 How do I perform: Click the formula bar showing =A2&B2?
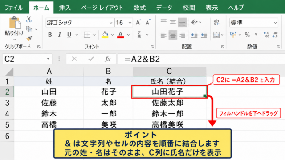201,59
